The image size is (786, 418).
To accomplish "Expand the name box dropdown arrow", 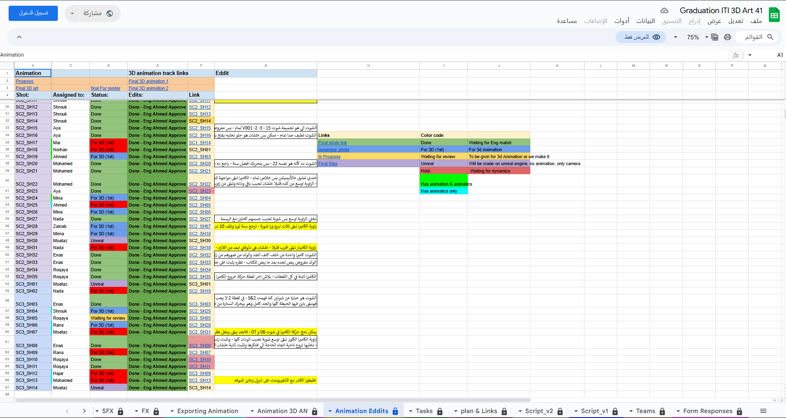I will [x=750, y=55].
